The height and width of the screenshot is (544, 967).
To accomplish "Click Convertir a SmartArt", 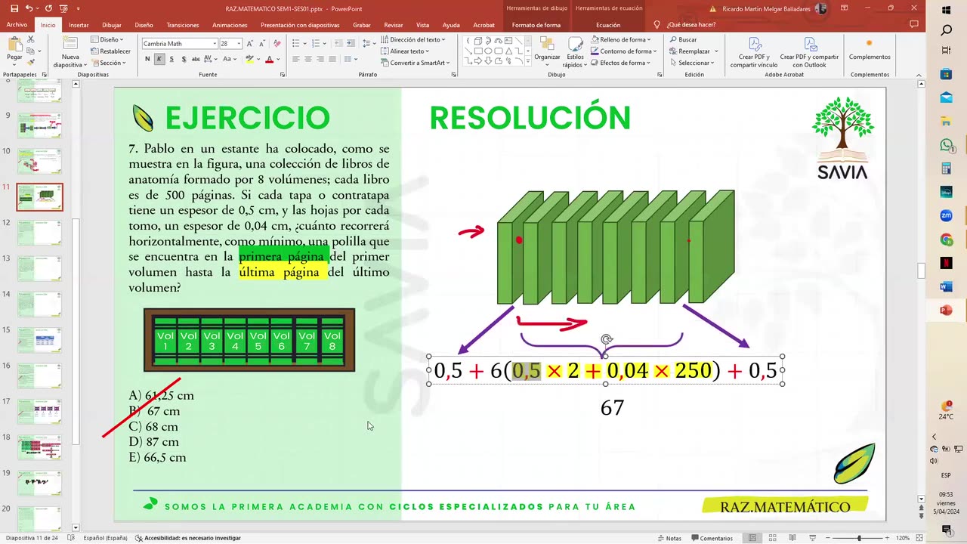I will click(x=415, y=63).
